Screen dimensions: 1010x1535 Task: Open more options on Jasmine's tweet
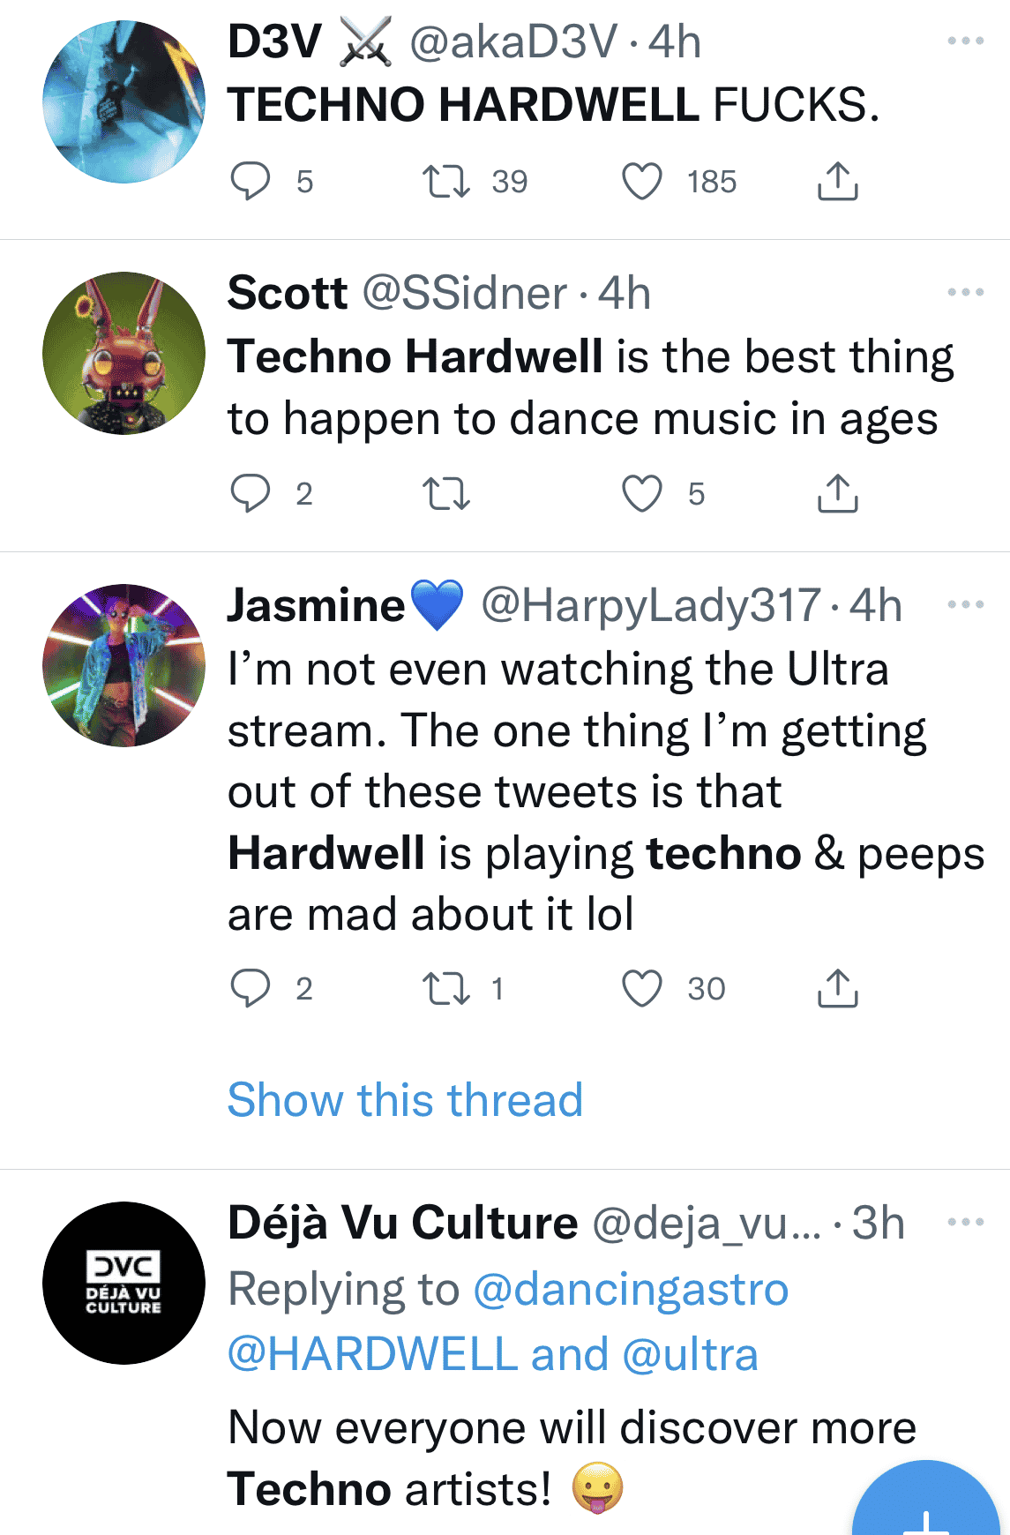click(965, 604)
